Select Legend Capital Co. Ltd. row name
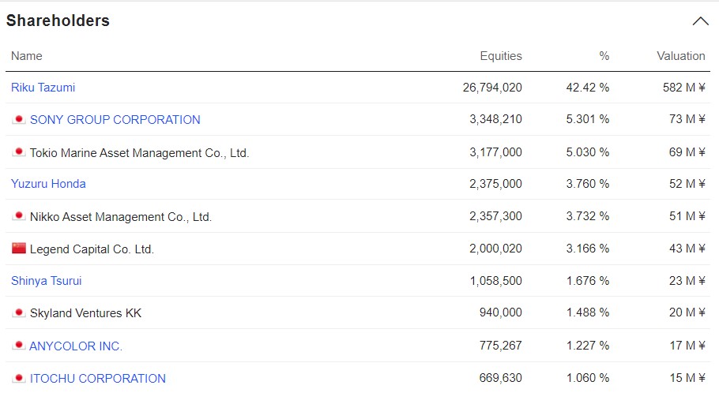Viewport: 719px width, 404px height. (x=92, y=249)
